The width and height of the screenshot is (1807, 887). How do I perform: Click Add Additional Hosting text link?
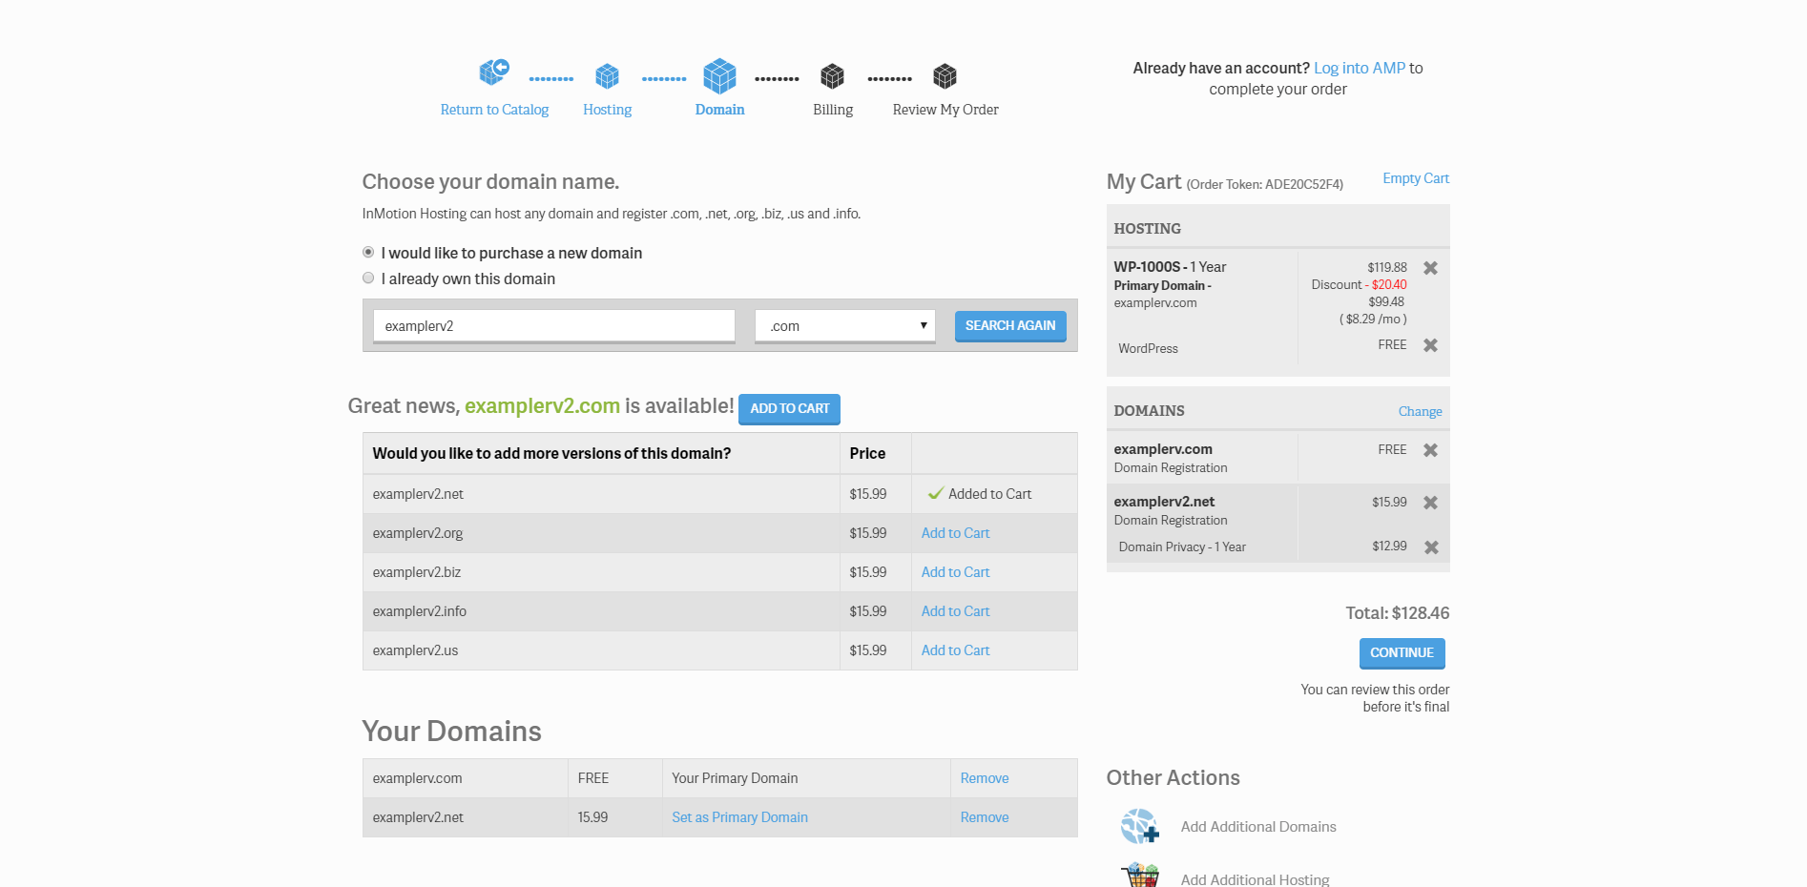[x=1255, y=879]
